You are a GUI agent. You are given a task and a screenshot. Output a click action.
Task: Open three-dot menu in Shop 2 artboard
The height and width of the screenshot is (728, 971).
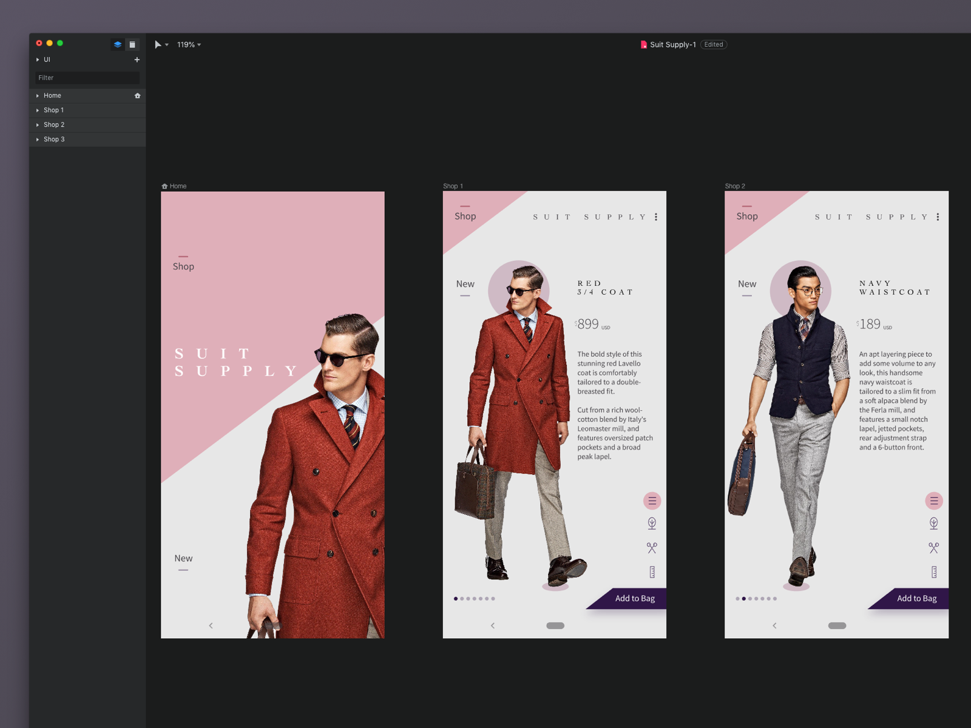(x=938, y=217)
